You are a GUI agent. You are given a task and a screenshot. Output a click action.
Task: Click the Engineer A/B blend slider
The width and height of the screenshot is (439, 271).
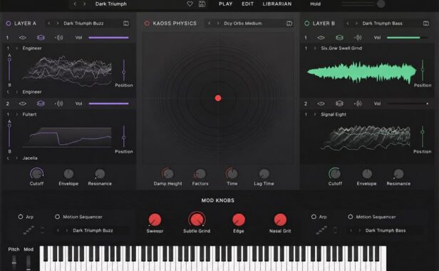[9, 69]
